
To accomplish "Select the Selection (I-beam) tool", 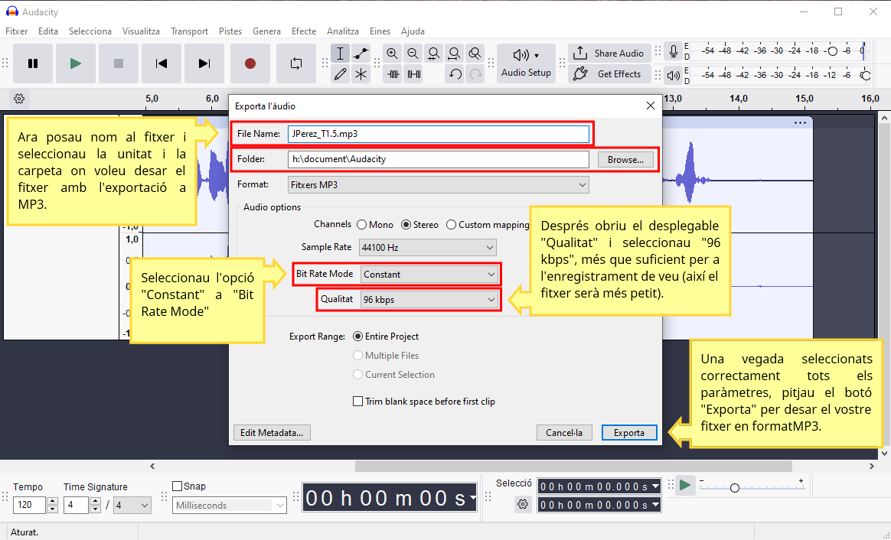I will 340,54.
